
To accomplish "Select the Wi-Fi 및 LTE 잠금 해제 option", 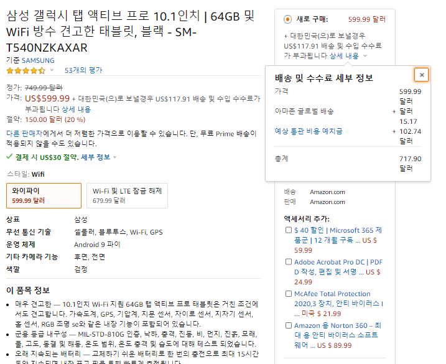I will click(127, 196).
